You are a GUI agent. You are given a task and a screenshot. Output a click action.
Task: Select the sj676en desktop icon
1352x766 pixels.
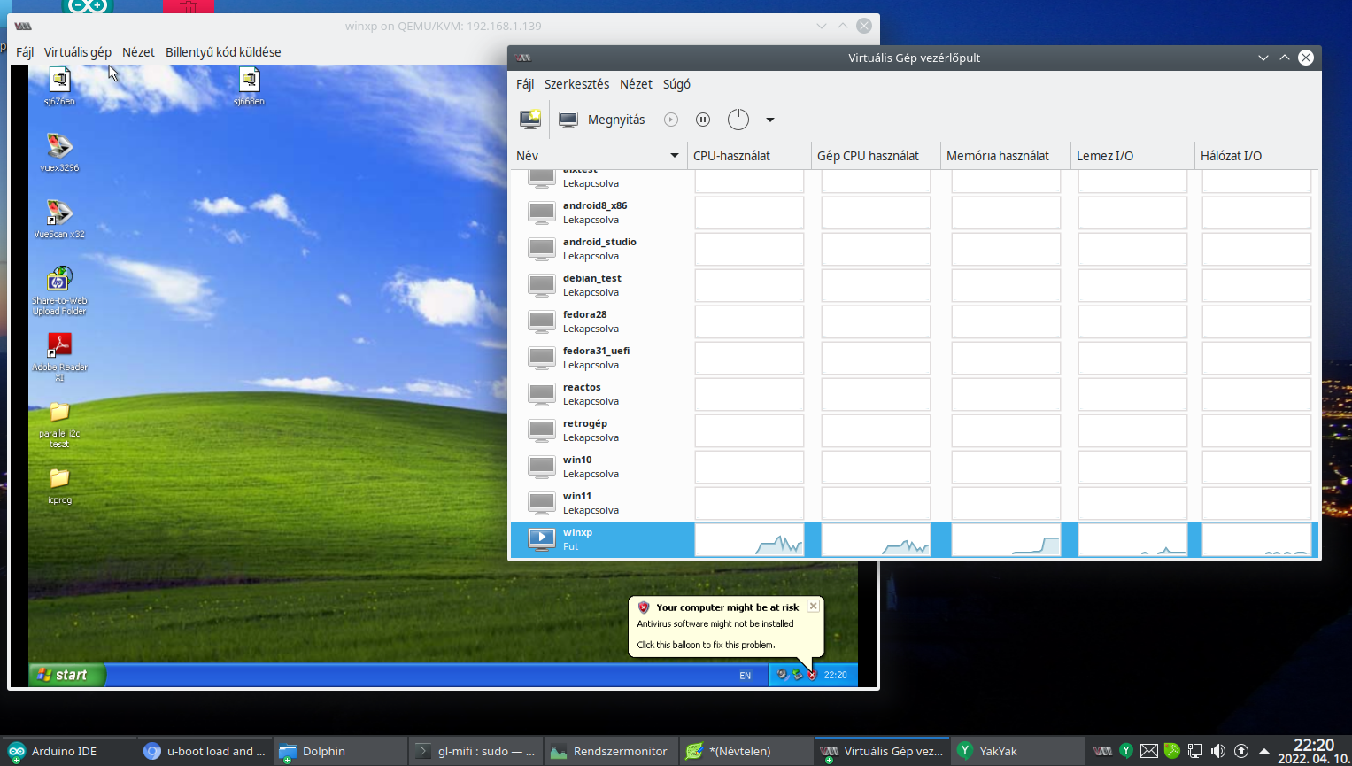pyautogui.click(x=59, y=87)
